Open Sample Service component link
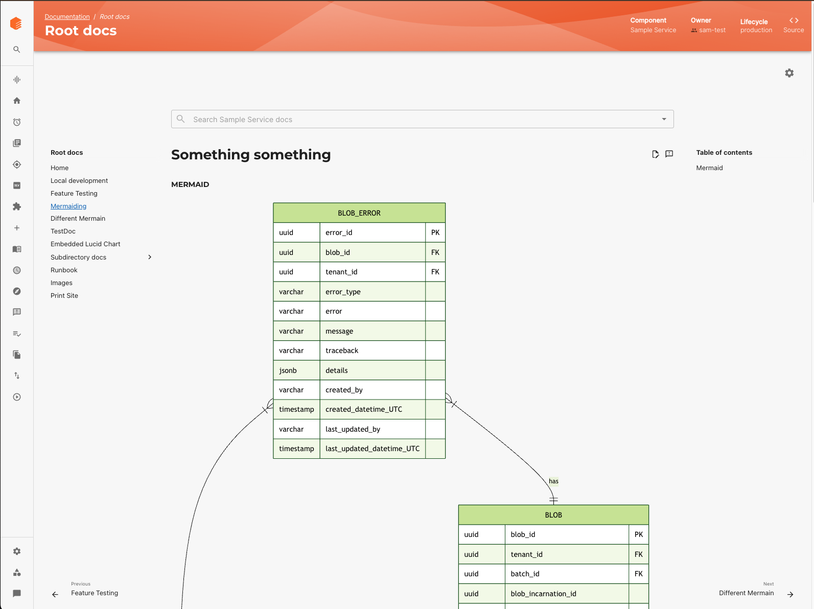Image resolution: width=814 pixels, height=609 pixels. [653, 30]
